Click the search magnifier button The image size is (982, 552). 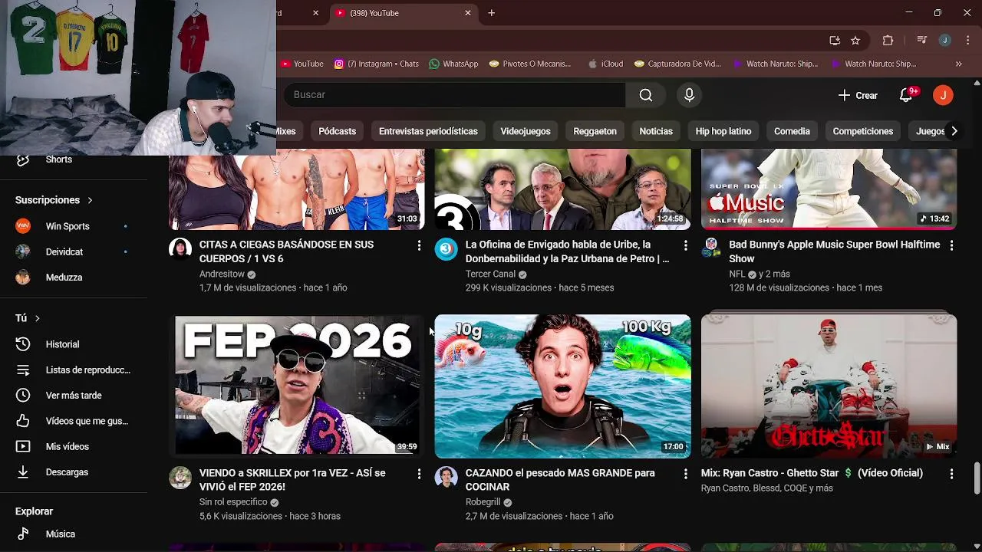click(x=646, y=95)
